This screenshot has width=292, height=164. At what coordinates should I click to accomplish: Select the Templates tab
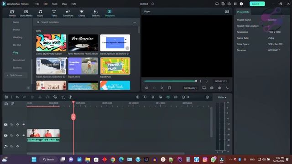click(x=109, y=13)
